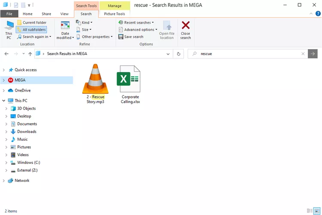Switch to the Share ribbon tab

pos(46,14)
